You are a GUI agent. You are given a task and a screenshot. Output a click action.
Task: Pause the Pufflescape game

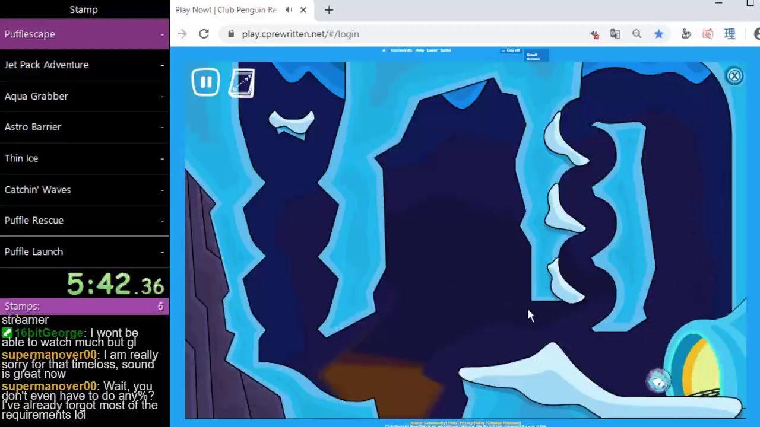205,82
